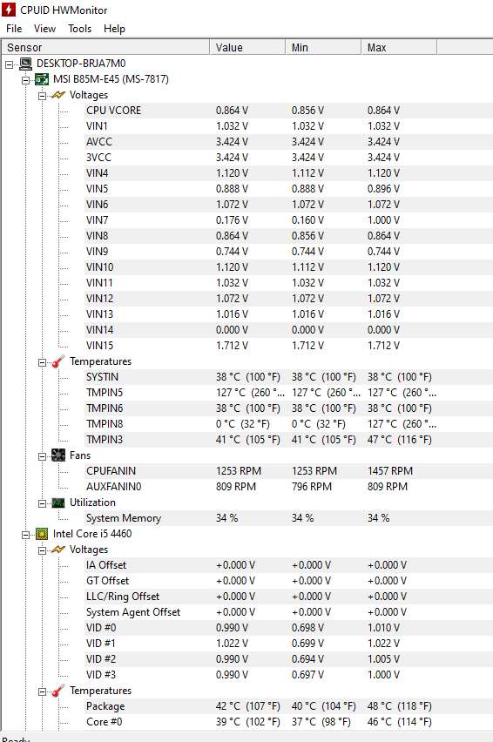Collapse the Utilization section
The height and width of the screenshot is (742, 493).
[x=42, y=503]
